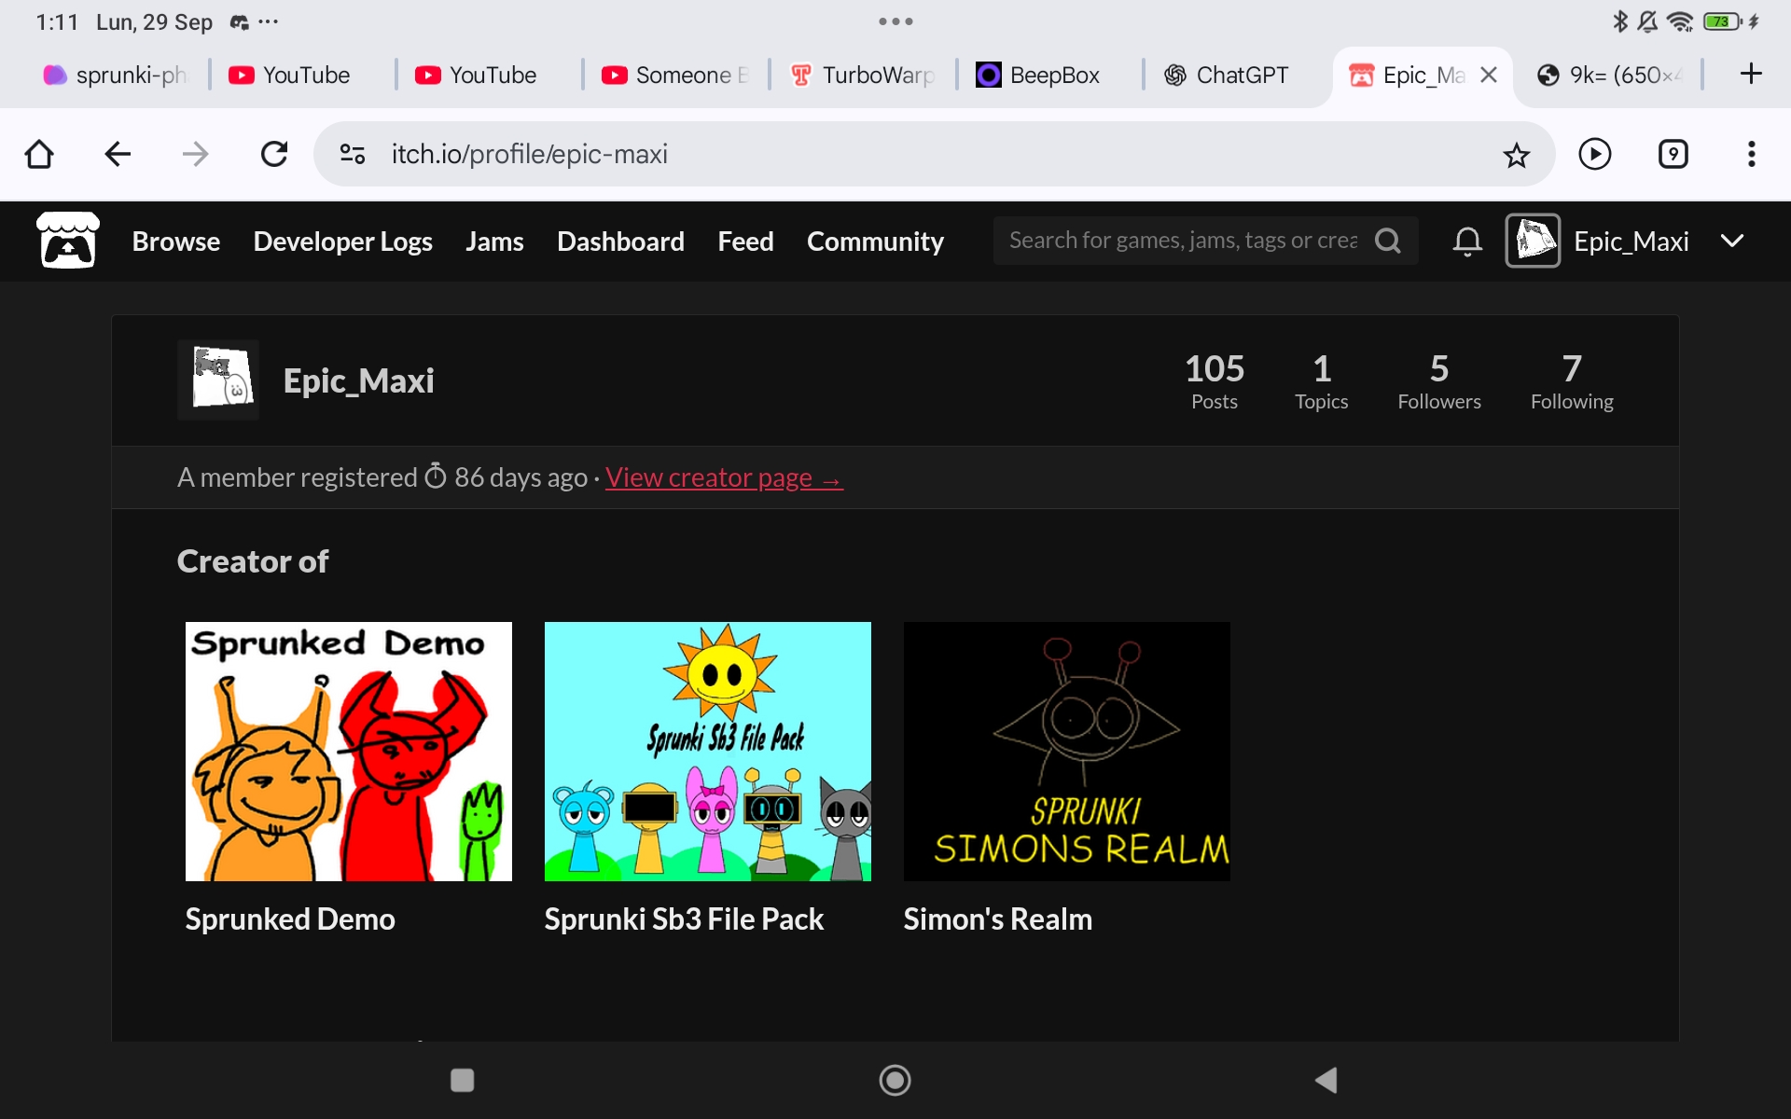Open the site info toggle in address bar
The width and height of the screenshot is (1791, 1119).
click(x=352, y=155)
